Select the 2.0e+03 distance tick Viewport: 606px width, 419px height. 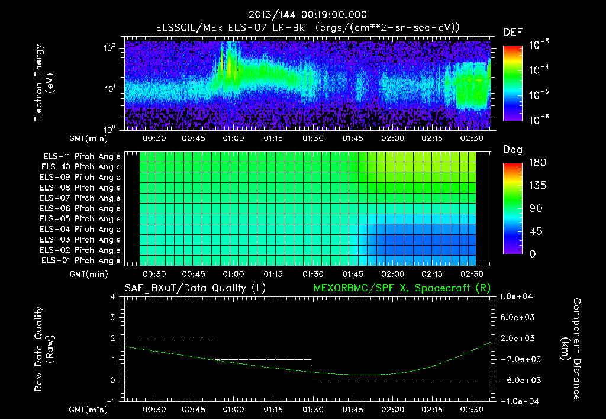coord(518,339)
